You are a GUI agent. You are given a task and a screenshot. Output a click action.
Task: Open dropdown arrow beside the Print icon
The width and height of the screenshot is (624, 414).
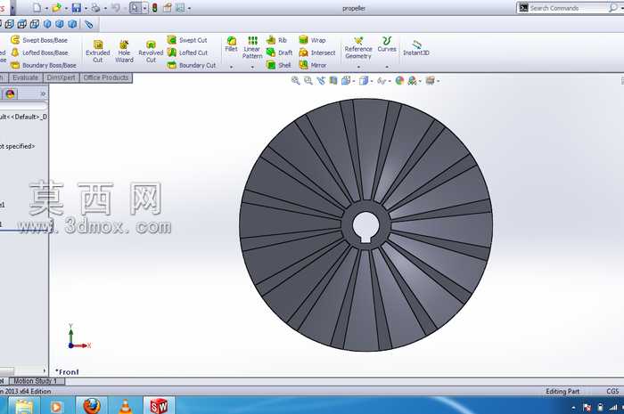tap(105, 8)
